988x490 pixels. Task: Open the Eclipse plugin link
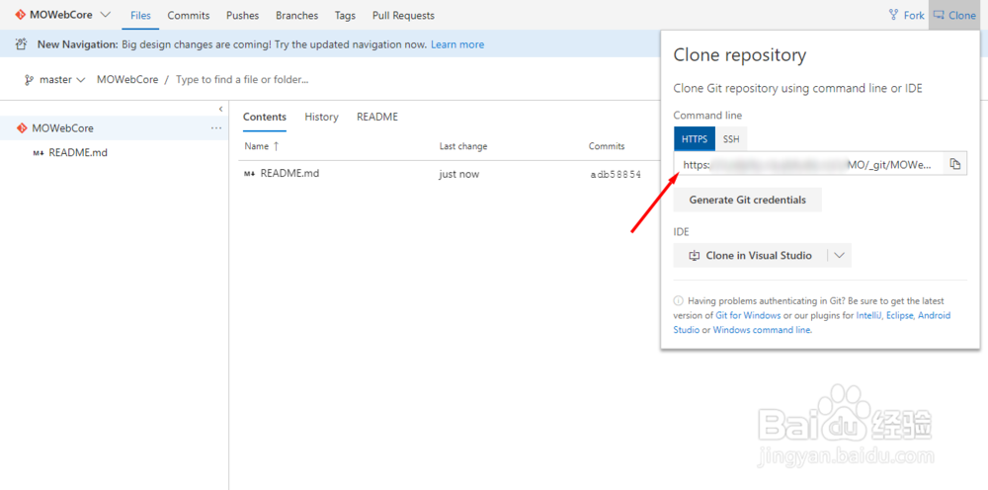[x=899, y=315]
